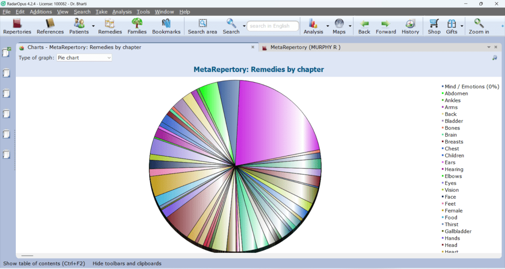
Task: Open the Analysis toolbar icon
Action: (313, 27)
